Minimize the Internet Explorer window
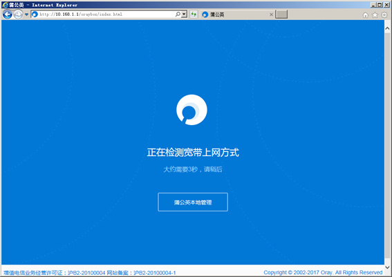Image resolution: width=392 pixels, height=277 pixels. [373, 5]
